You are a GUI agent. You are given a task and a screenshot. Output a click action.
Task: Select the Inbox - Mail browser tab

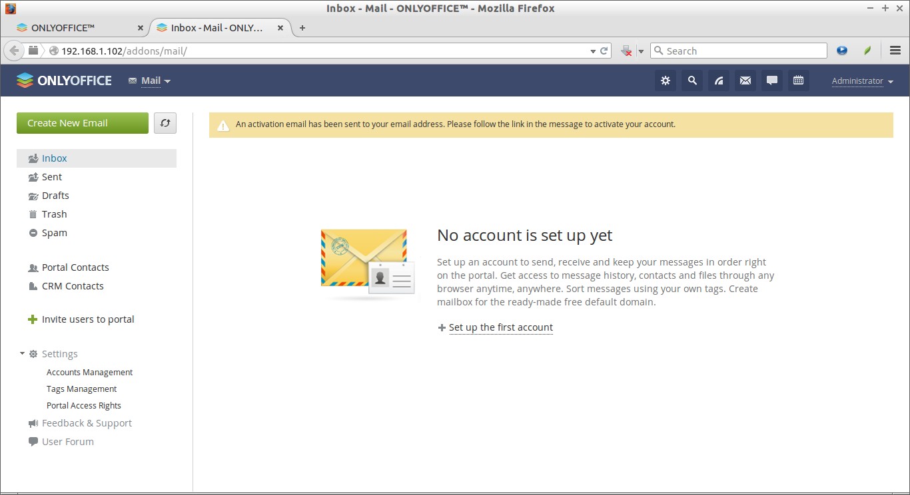pyautogui.click(x=221, y=28)
